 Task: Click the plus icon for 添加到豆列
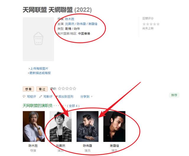[x=57, y=96]
